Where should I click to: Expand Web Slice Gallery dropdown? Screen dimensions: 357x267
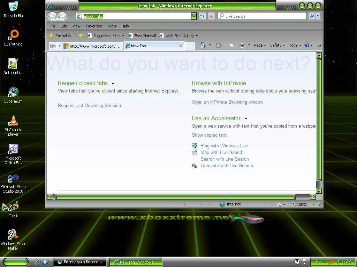(x=197, y=36)
